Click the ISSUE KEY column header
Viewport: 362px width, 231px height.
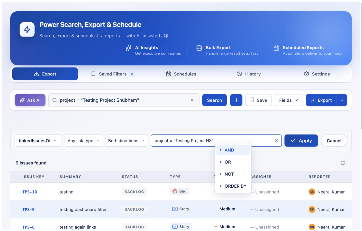(x=33, y=177)
